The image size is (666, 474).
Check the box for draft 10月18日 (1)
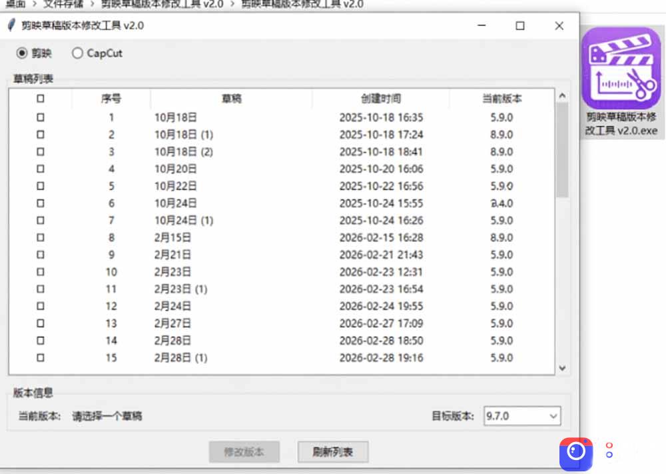41,135
